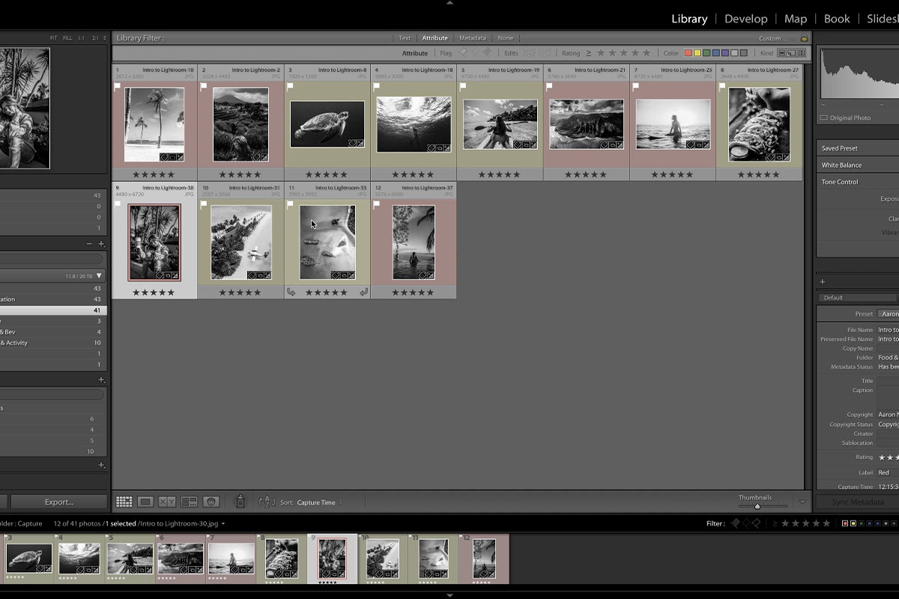Image resolution: width=899 pixels, height=599 pixels.
Task: Select the Metadata filter tab
Action: pos(472,38)
